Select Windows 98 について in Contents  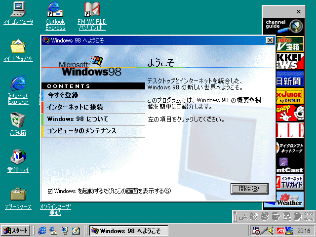[x=93, y=119]
